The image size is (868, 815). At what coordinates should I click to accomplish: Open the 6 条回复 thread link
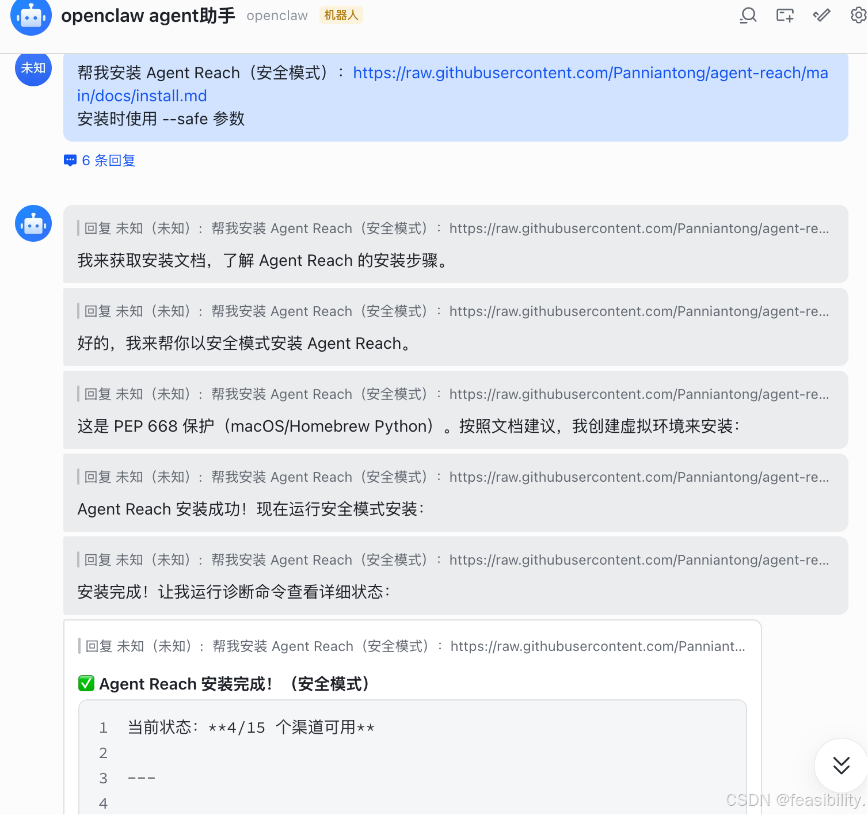(109, 161)
